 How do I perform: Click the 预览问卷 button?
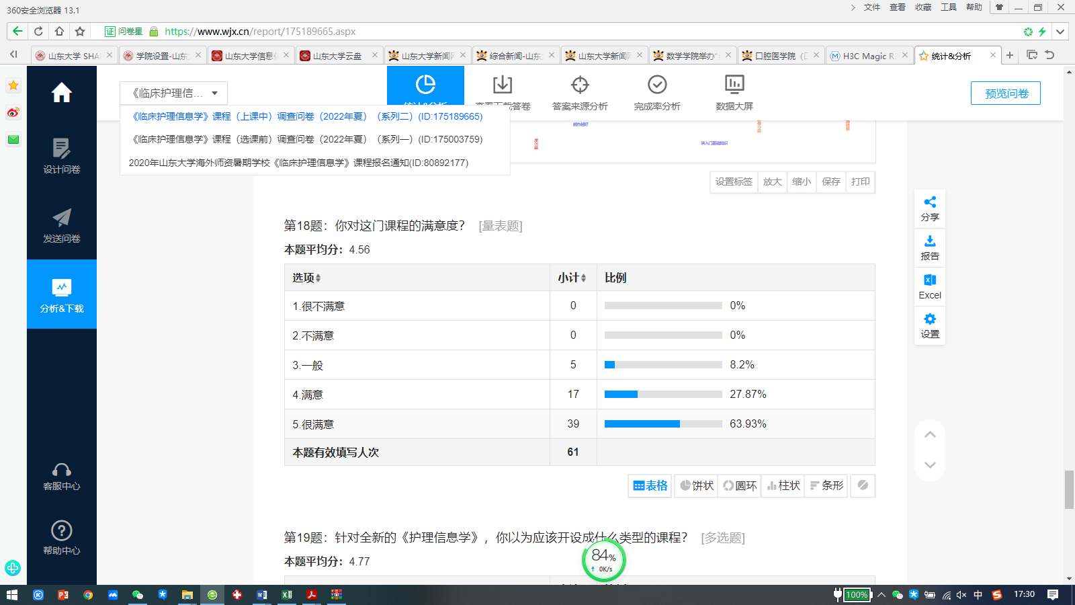coord(1006,93)
